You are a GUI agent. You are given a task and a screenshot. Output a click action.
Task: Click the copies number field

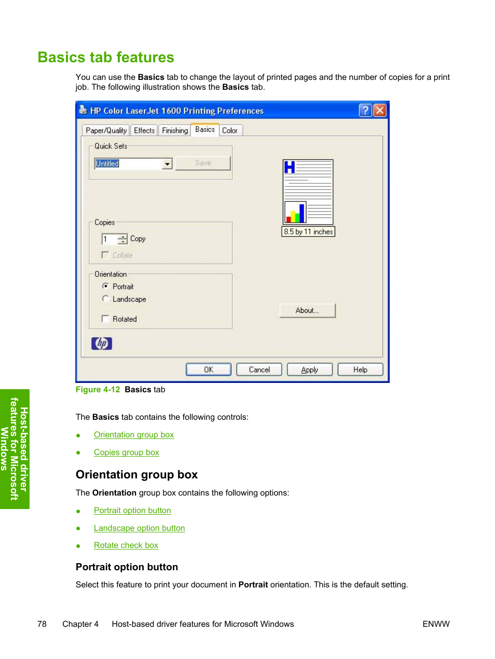click(x=109, y=239)
